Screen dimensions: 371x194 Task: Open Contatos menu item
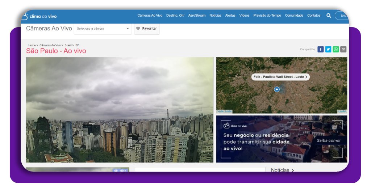click(x=314, y=16)
